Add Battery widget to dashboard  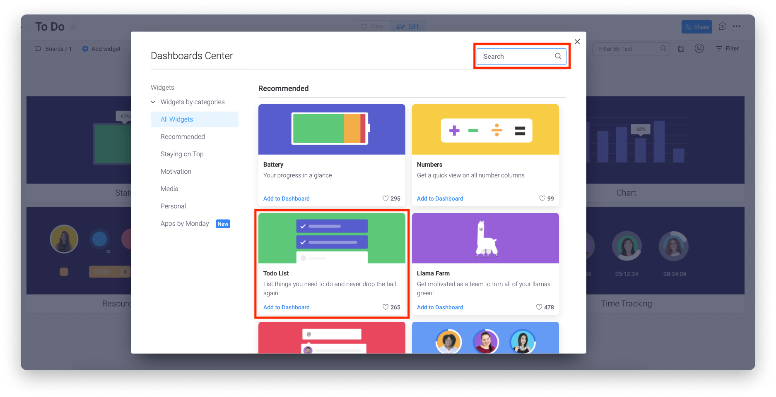coord(287,198)
